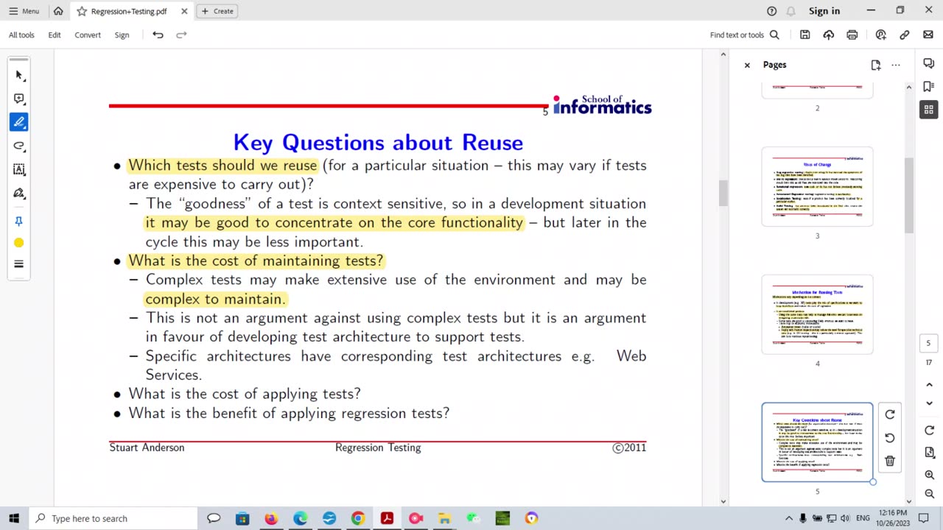Open line thickness options in left toolbar
Viewport: 943px width, 530px height.
coord(19,264)
